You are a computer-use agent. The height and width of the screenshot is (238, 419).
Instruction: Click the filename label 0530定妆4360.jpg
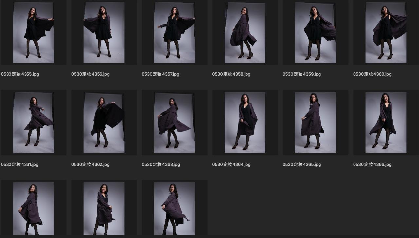pyautogui.click(x=372, y=74)
